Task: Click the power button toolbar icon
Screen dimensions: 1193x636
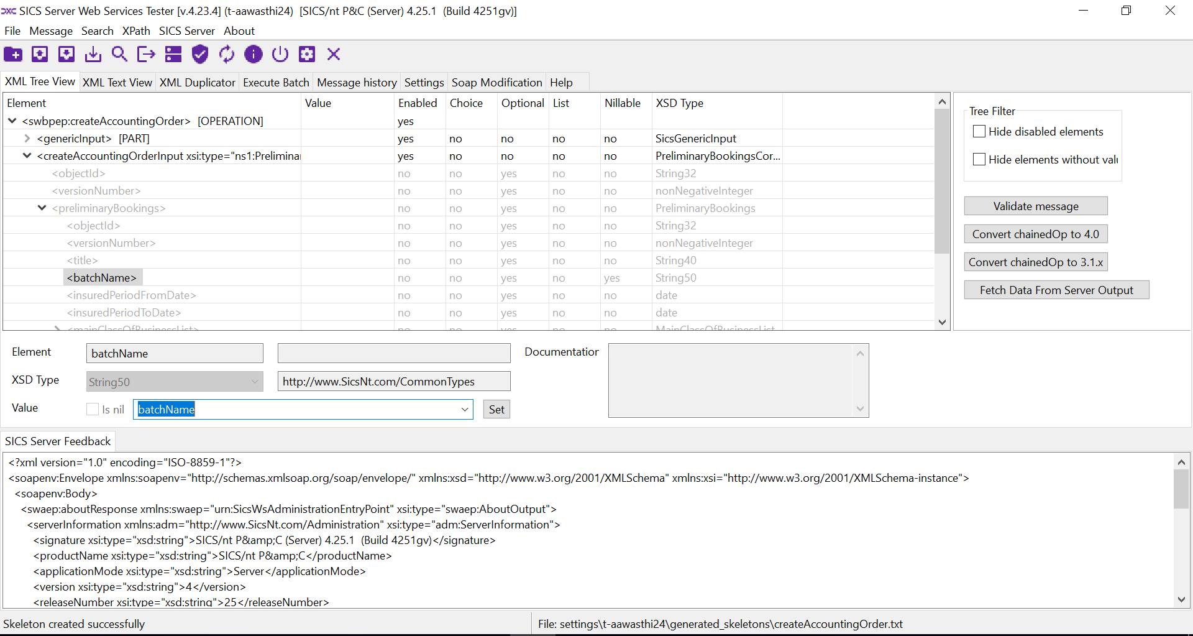Action: pos(280,55)
